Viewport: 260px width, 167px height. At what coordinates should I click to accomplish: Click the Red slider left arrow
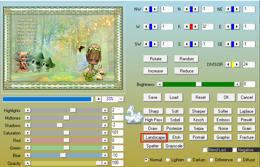pyautogui.click(x=28, y=140)
